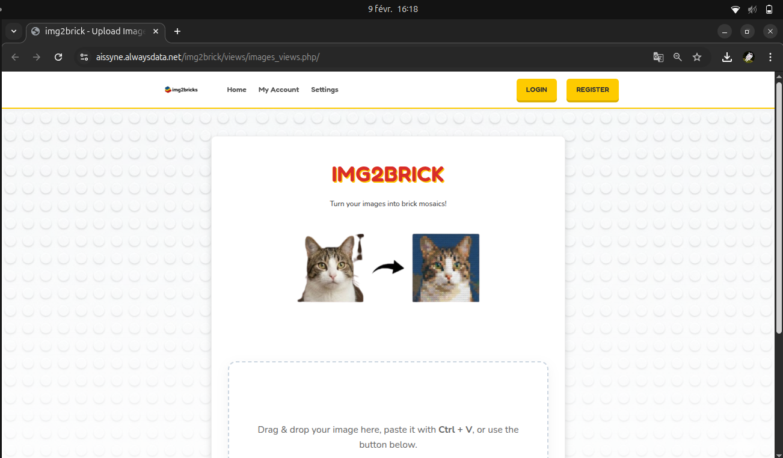This screenshot has width=783, height=458.
Task: Click the translate page icon
Action: click(659, 57)
